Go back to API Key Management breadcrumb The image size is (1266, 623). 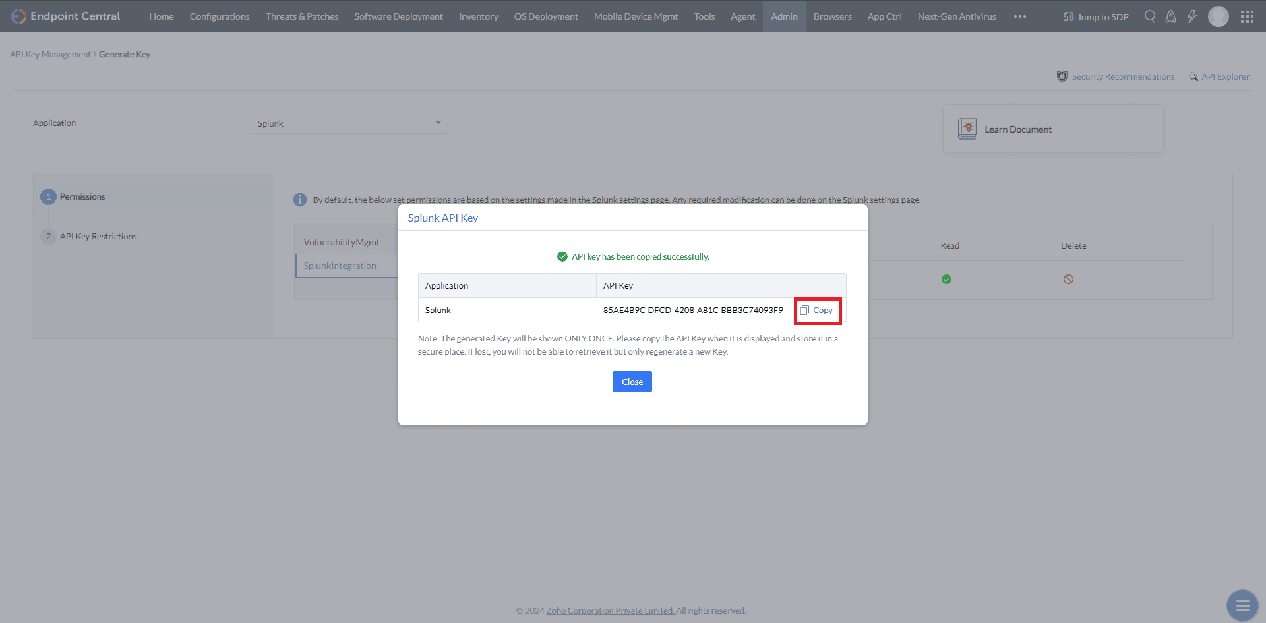point(50,54)
